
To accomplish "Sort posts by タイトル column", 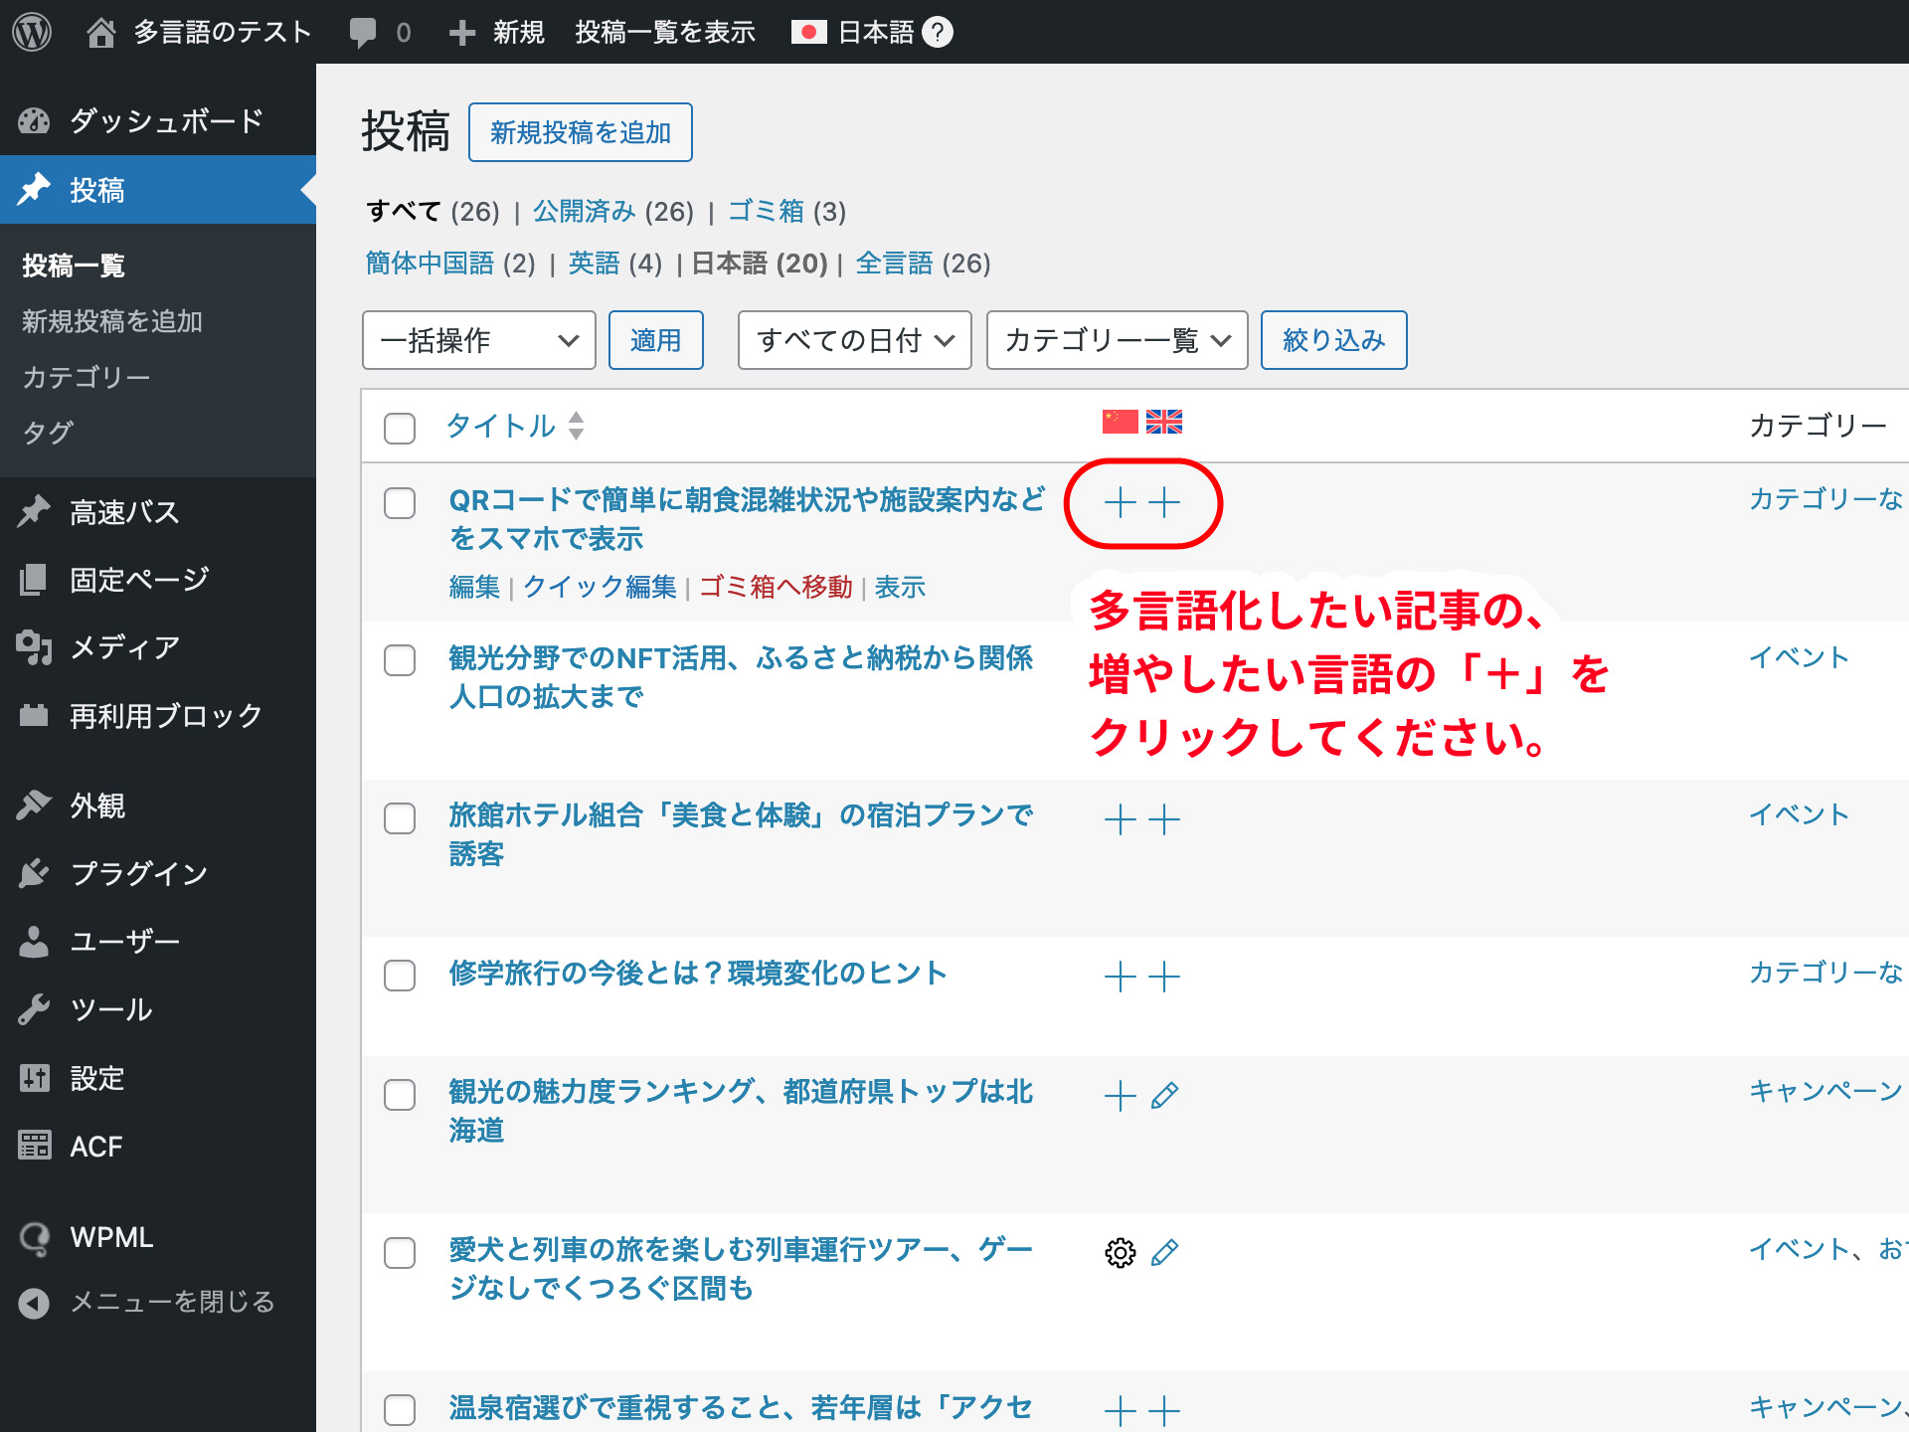I will [x=500, y=426].
